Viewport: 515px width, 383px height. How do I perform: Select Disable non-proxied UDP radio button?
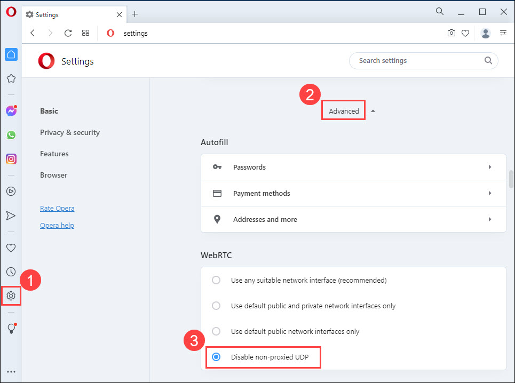216,357
